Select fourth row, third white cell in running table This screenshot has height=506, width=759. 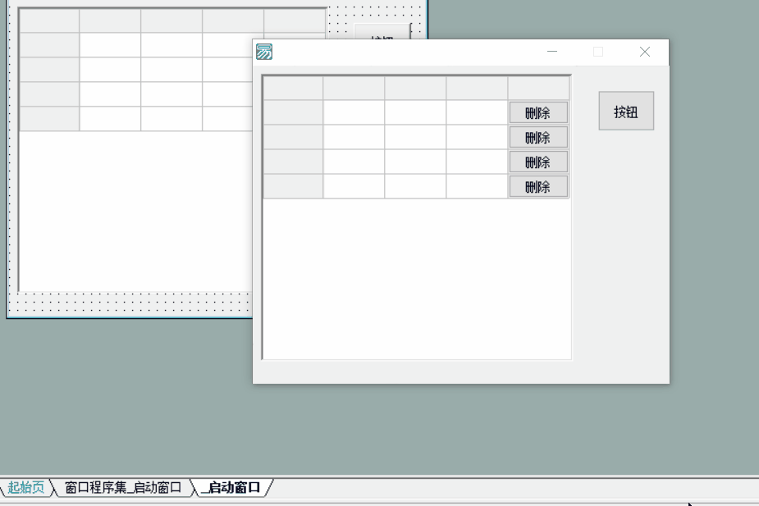coord(477,186)
